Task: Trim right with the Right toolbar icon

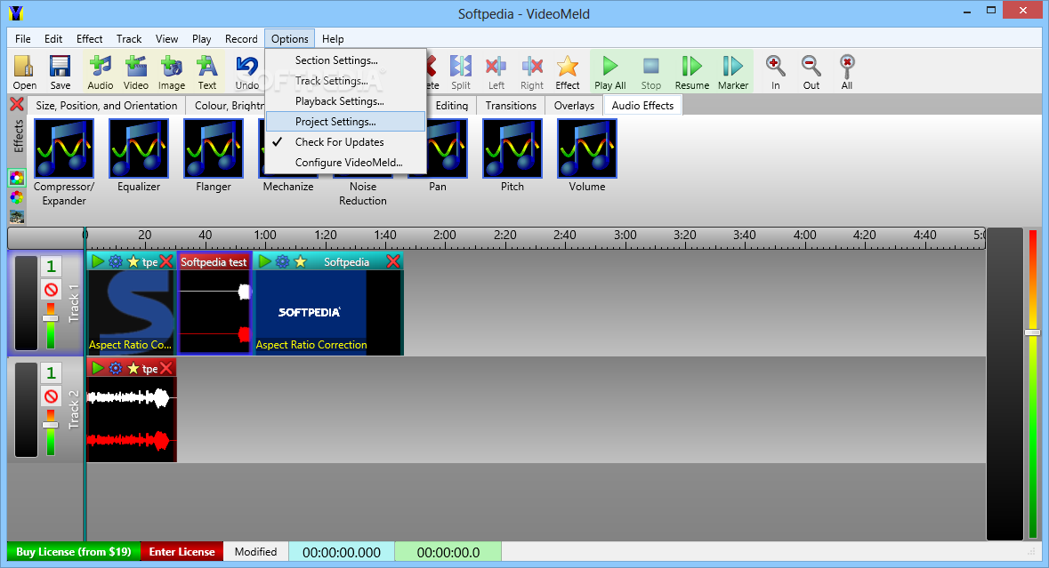Action: point(532,72)
